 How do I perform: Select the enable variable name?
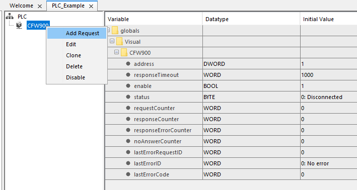[142, 86]
